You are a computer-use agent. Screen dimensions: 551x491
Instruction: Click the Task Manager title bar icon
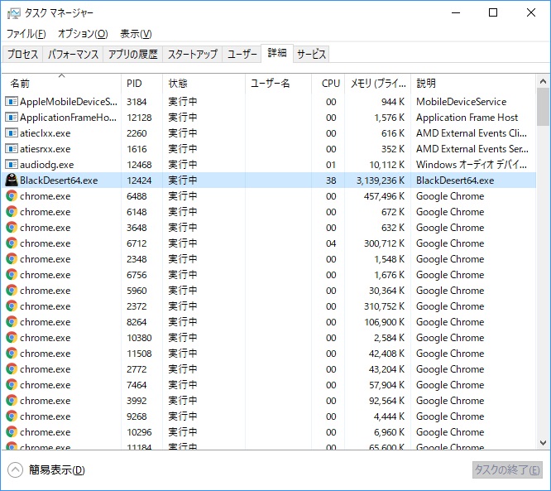[13, 13]
